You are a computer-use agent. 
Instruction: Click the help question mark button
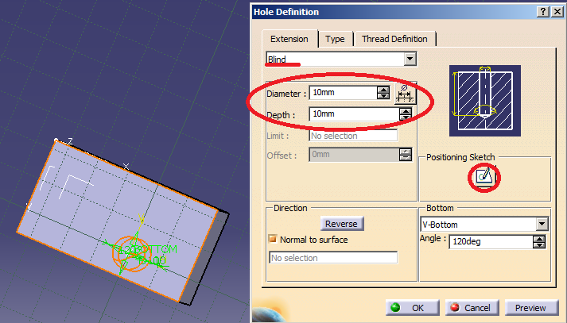coord(543,12)
